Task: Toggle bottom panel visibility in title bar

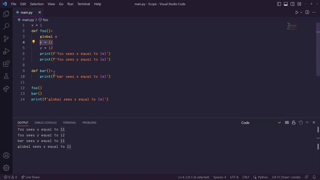Action: (x=285, y=4)
